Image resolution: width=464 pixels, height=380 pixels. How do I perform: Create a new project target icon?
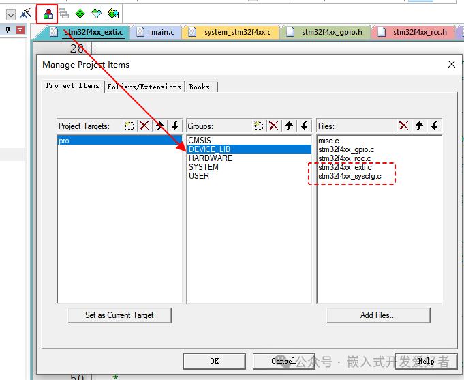pos(129,126)
